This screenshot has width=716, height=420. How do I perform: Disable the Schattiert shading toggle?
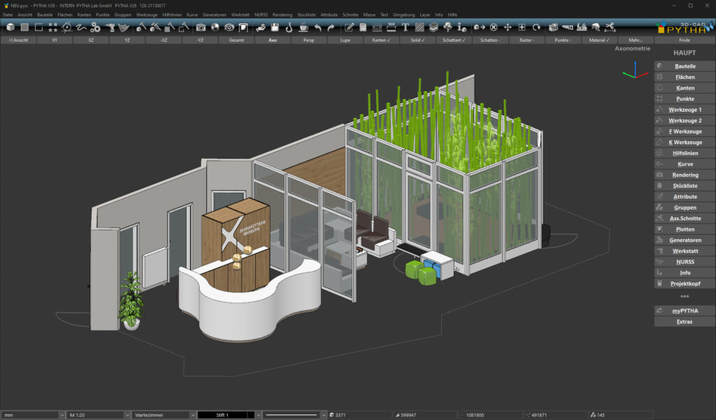[x=454, y=41]
